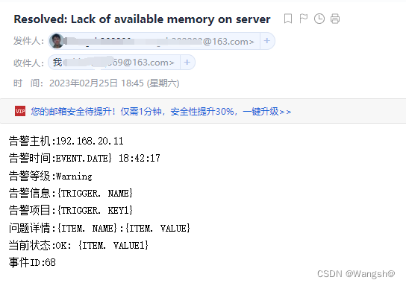The image size is (406, 286).
Task: Add the sender with the plus button
Action: [x=267, y=41]
